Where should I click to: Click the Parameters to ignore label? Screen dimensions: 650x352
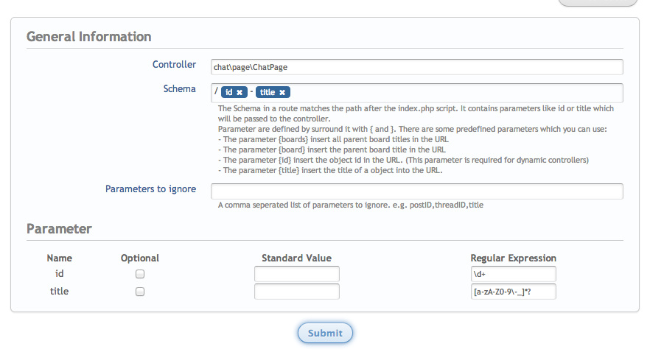[150, 189]
